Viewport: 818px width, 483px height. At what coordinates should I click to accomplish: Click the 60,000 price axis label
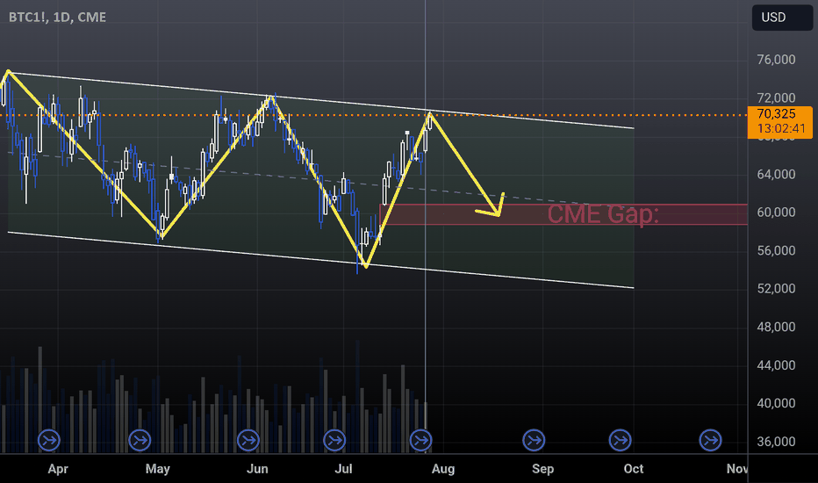coord(776,213)
